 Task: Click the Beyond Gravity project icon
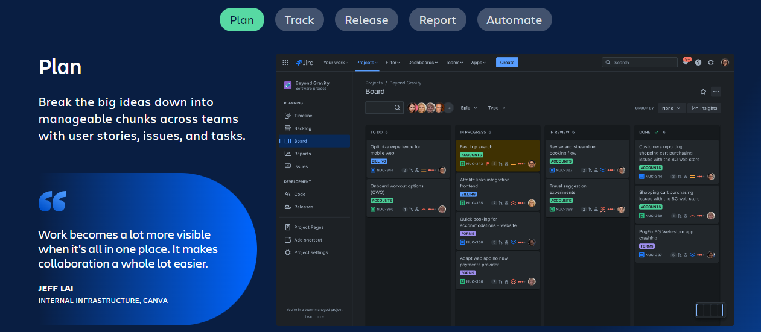click(x=288, y=86)
